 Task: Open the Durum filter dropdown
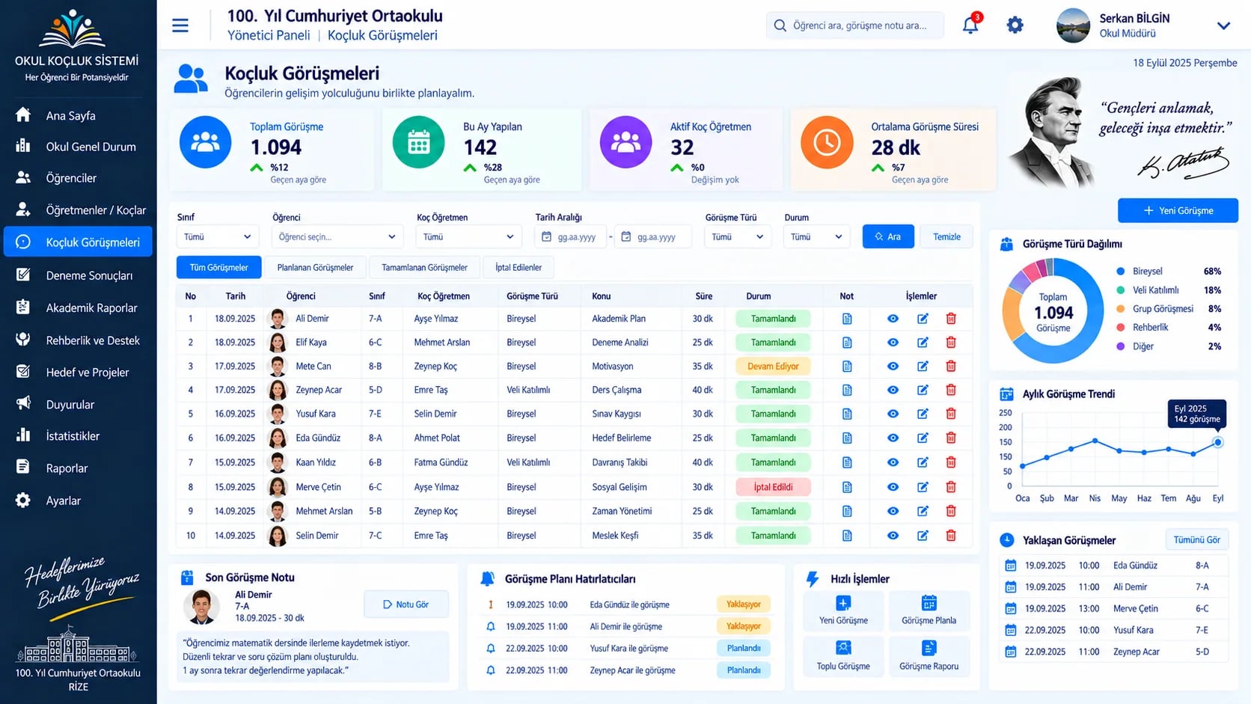coord(816,236)
